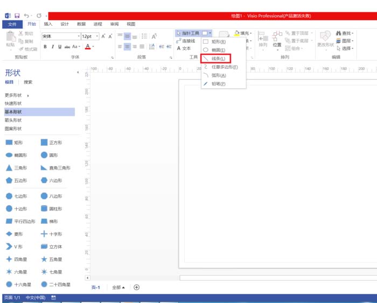Increase font size with the larger A icon
377x303 pixels.
[x=103, y=36]
